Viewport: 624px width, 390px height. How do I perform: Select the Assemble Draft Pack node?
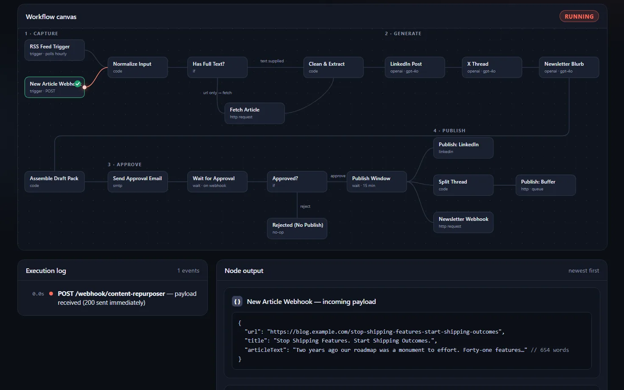[55, 182]
